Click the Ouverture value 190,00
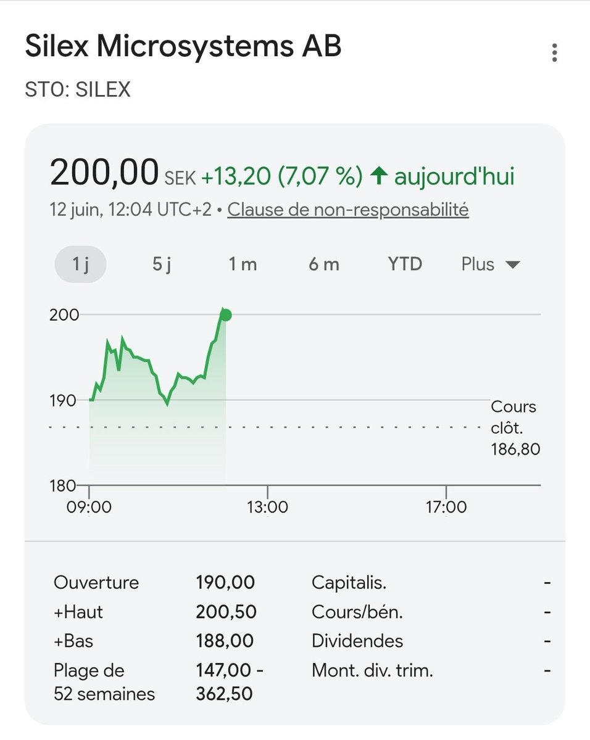 (x=225, y=582)
